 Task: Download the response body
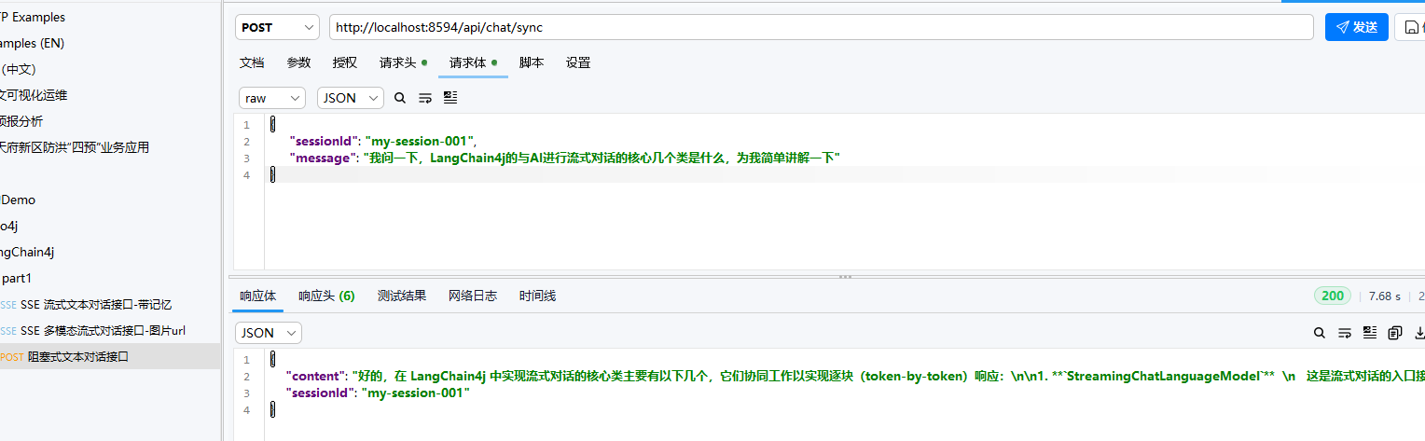tap(1419, 333)
